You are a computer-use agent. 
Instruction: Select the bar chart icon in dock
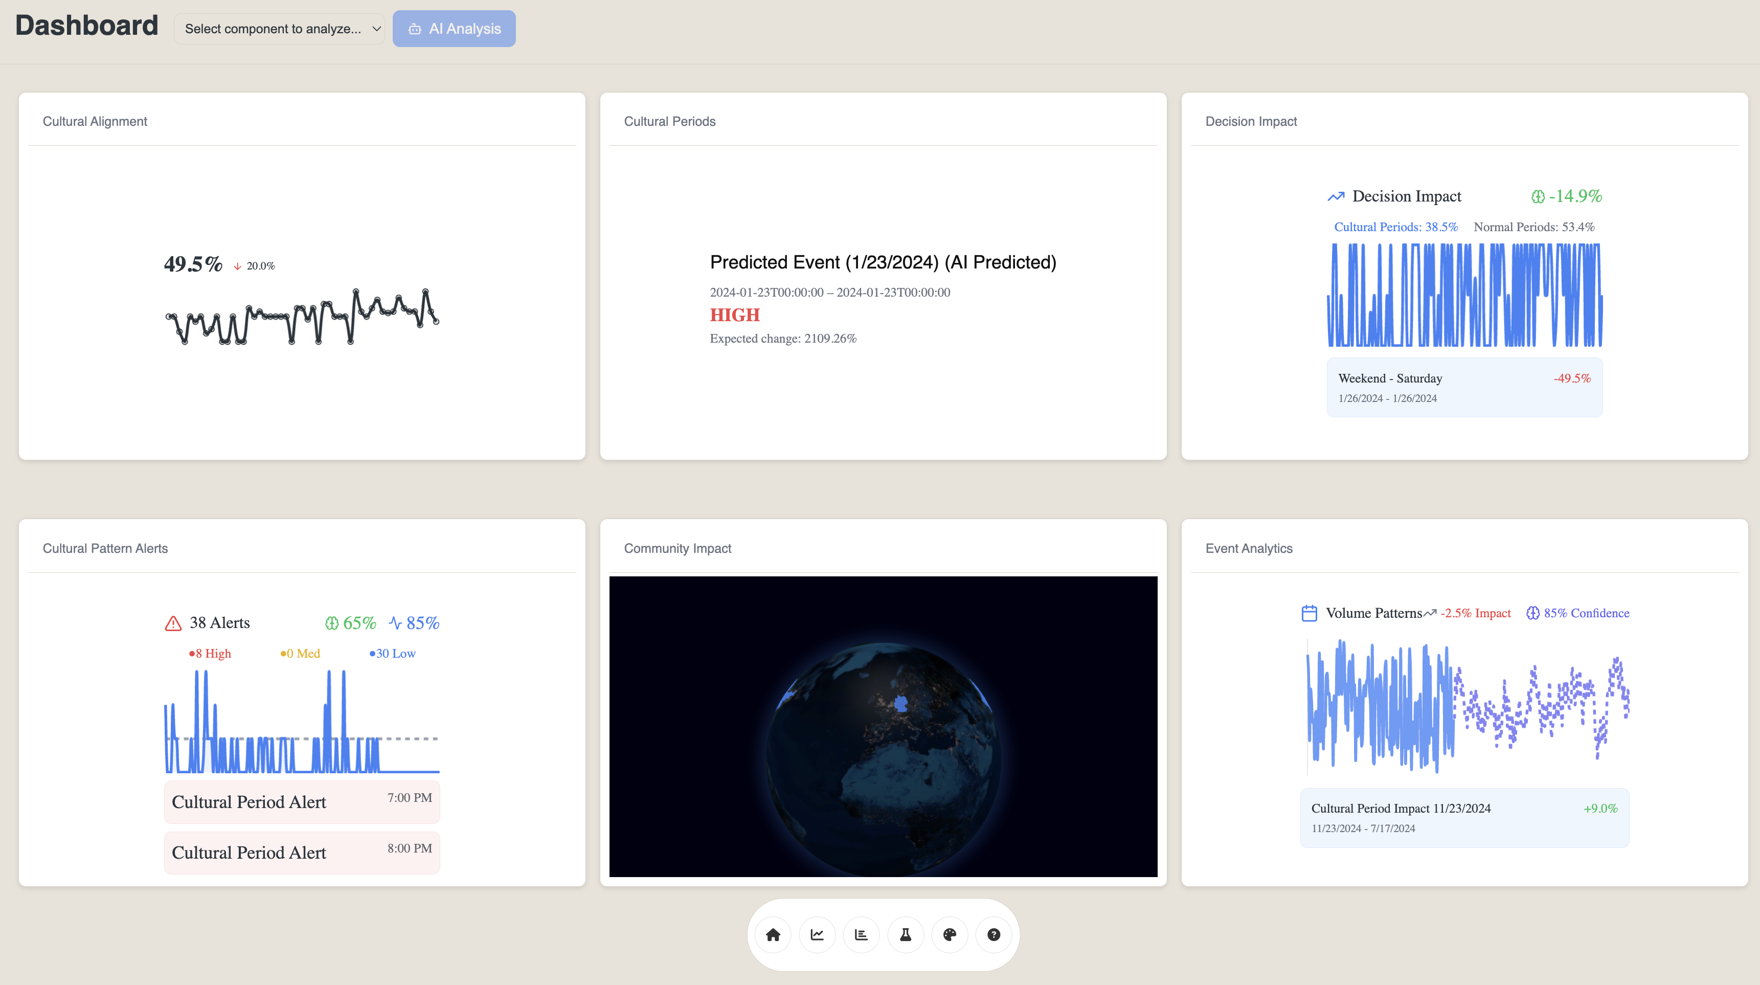(861, 934)
